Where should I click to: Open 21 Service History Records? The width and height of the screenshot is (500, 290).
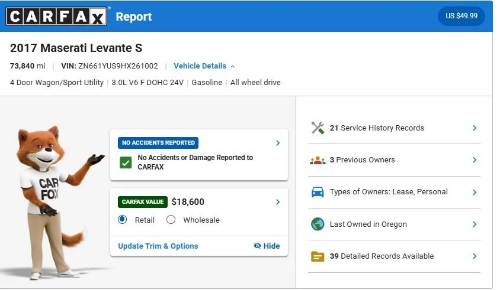pos(394,128)
